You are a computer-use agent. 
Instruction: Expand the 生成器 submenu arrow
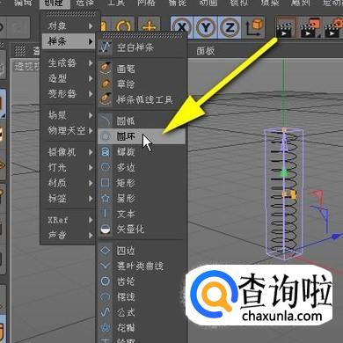coord(91,63)
